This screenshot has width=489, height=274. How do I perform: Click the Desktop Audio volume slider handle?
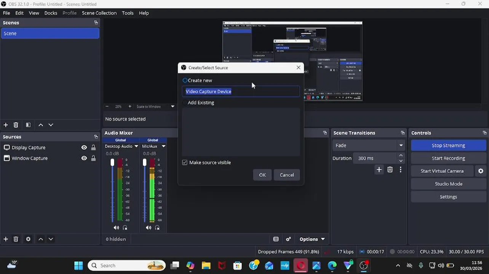click(x=112, y=162)
